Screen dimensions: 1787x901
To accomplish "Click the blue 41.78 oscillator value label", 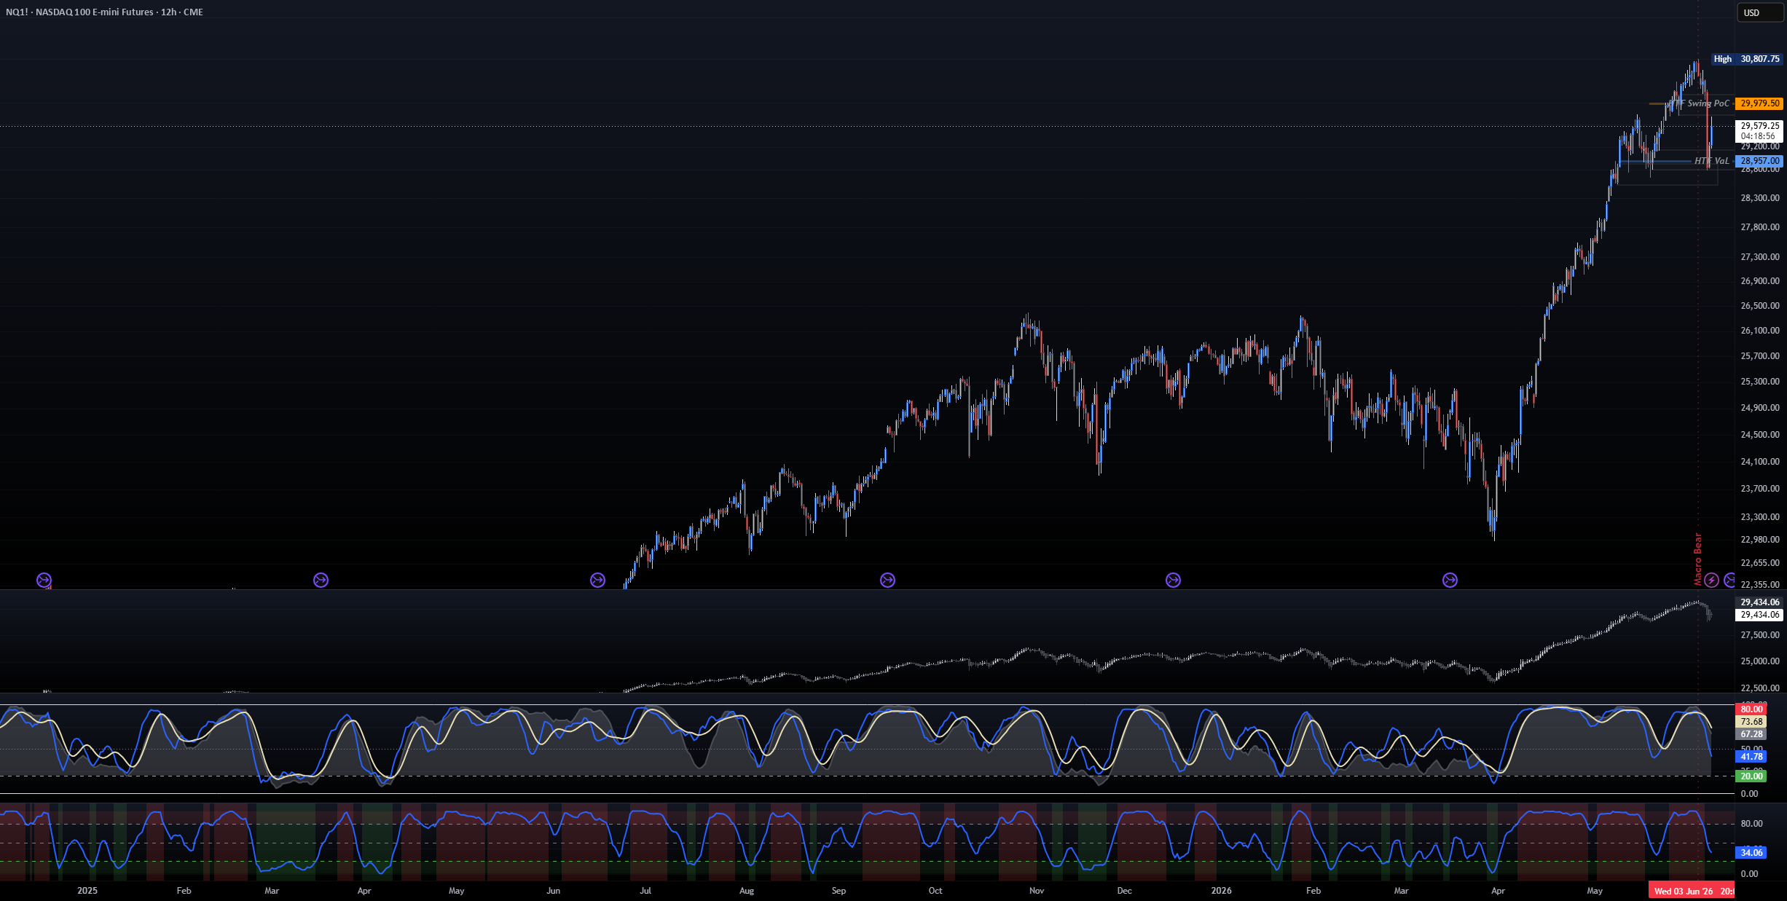I will tap(1751, 757).
